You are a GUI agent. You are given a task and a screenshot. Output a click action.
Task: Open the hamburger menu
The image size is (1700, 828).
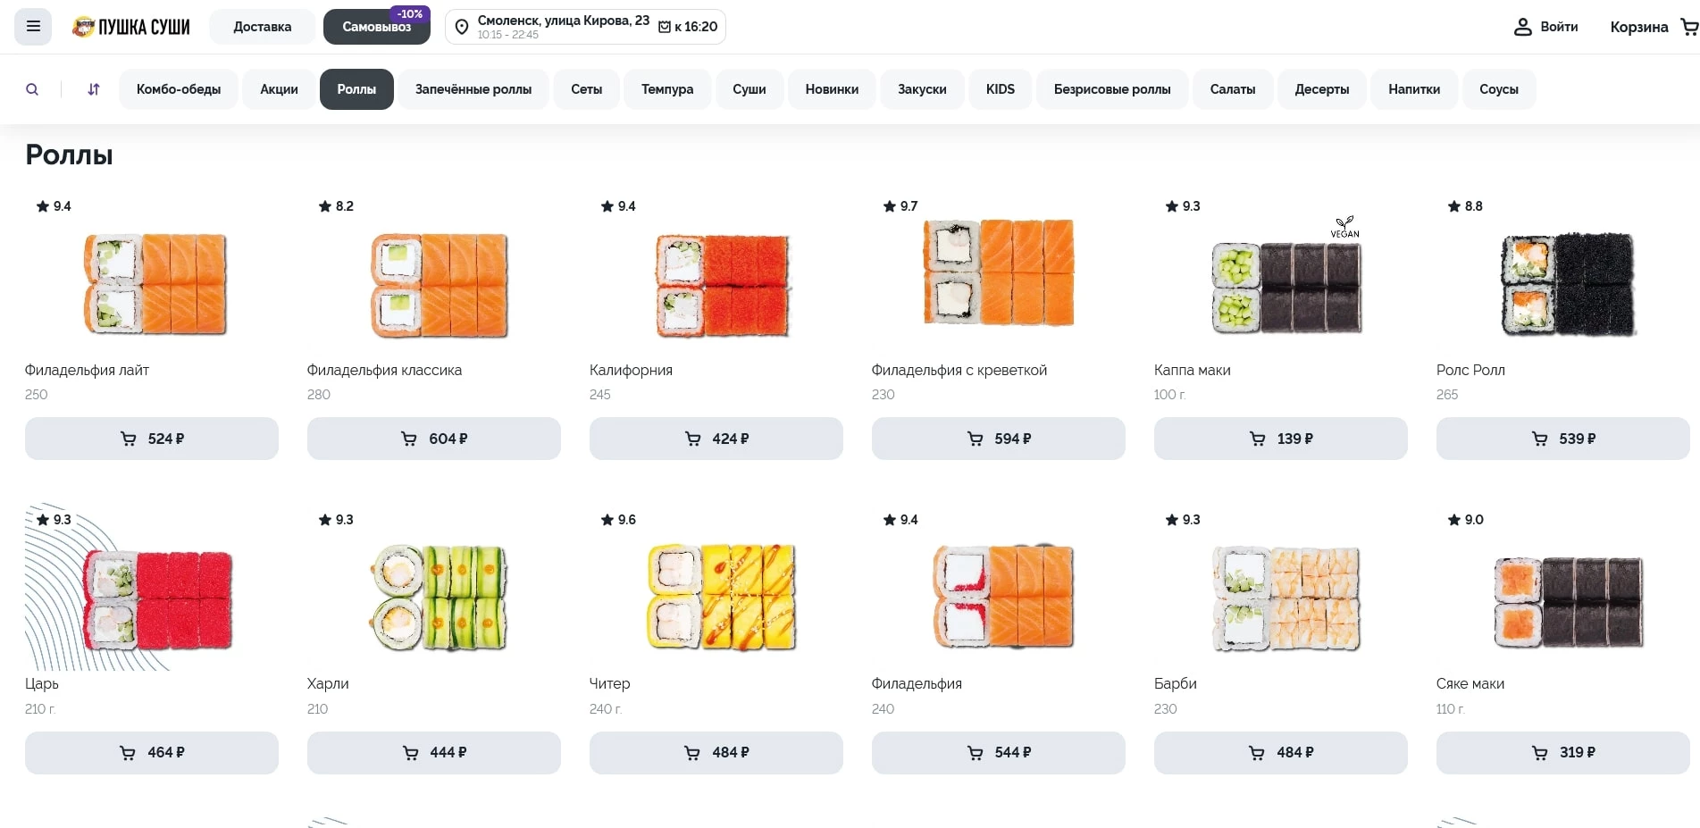tap(33, 27)
